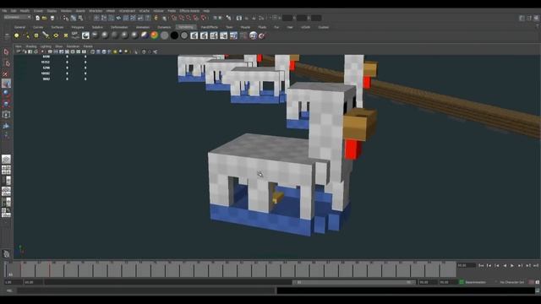Click the current frame input field
Screen dimensions: 541x304
(x=466, y=265)
